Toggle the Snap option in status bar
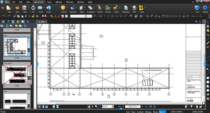The height and width of the screenshot is (113, 210). [x=133, y=112]
